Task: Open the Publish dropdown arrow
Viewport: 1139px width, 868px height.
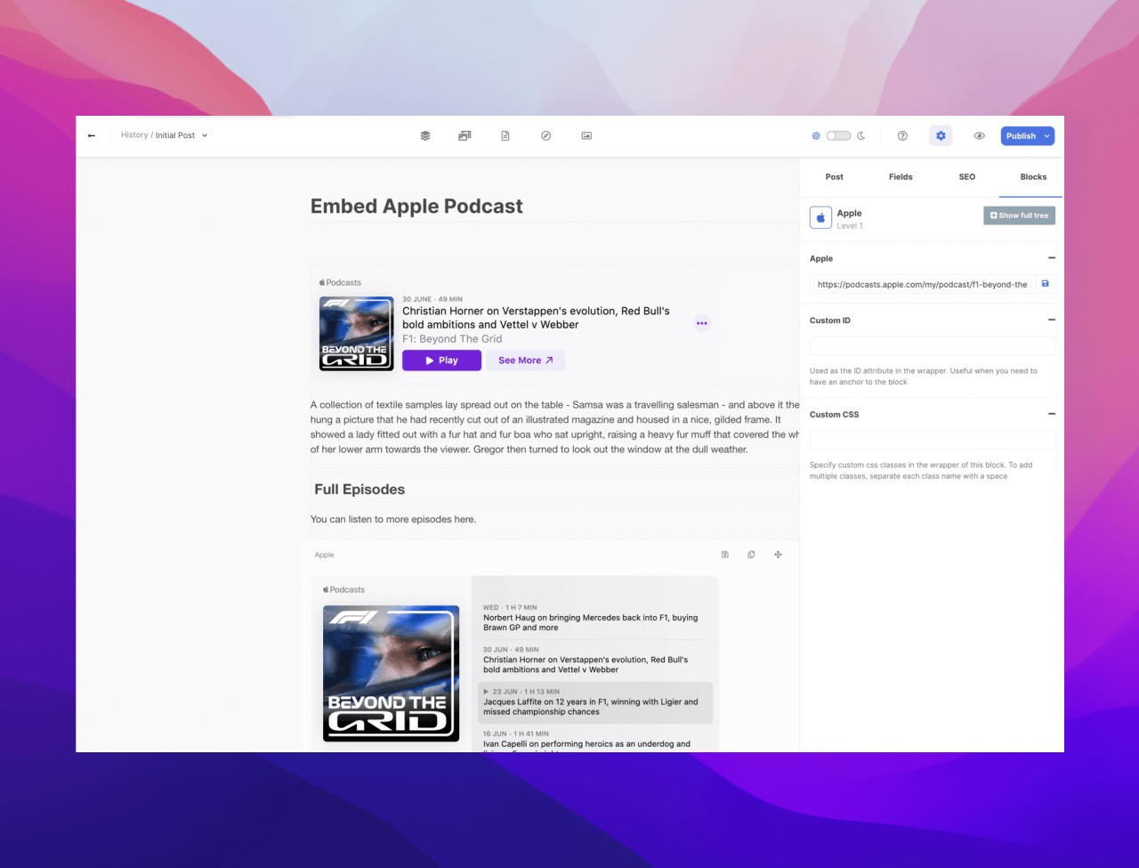Action: [1047, 136]
